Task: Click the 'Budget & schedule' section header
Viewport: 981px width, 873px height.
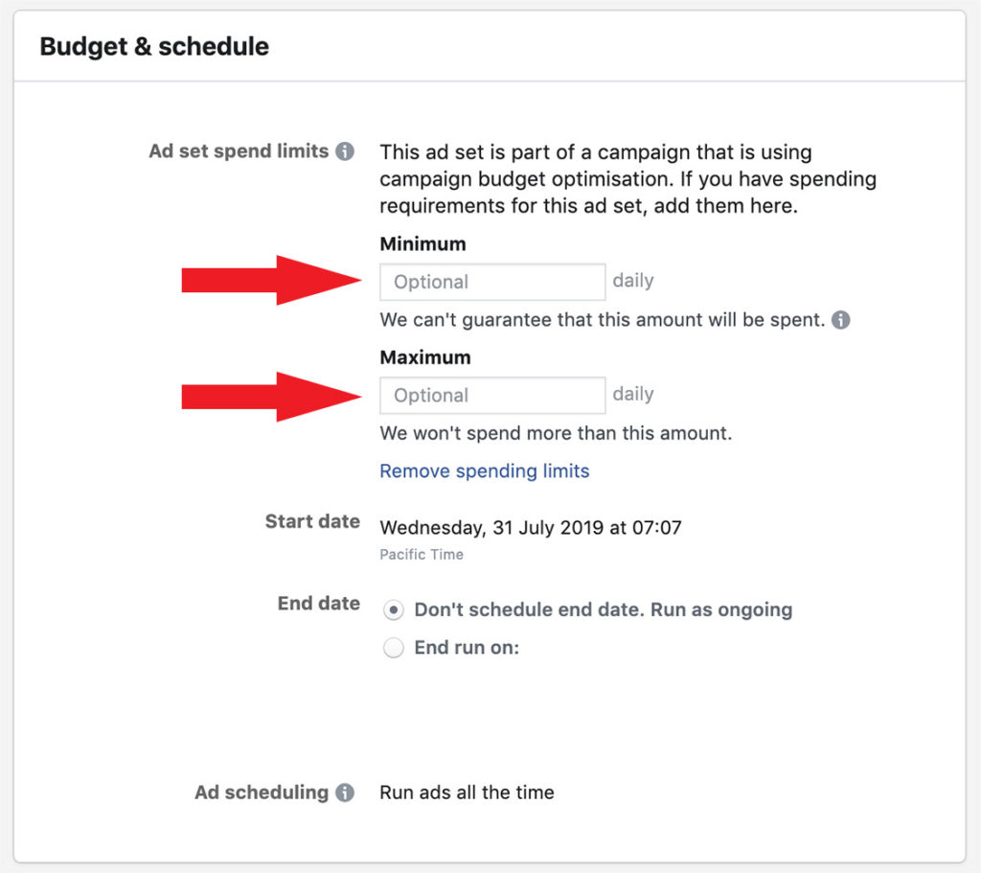Action: coord(154,46)
